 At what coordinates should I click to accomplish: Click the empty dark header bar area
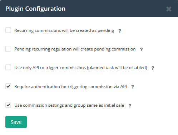[115, 8]
